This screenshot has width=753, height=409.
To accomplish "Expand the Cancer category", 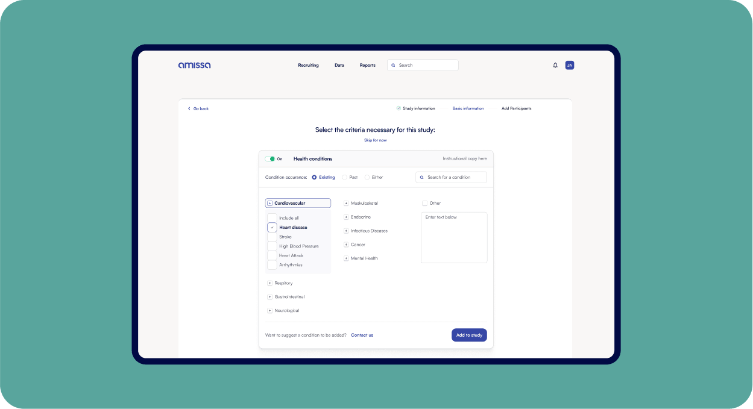I will click(x=346, y=245).
